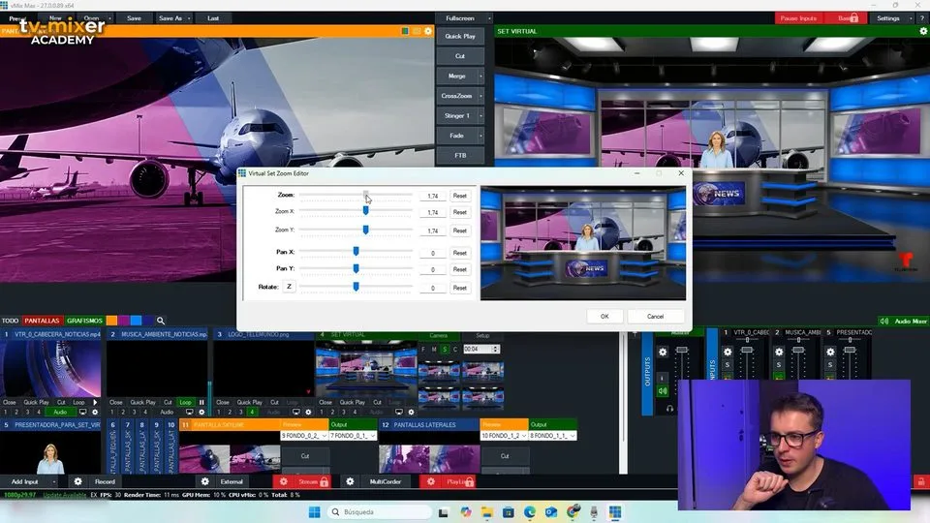The image size is (930, 523).
Task: Toggle solo S on MUSICA_AMBI channel
Action: [779, 365]
